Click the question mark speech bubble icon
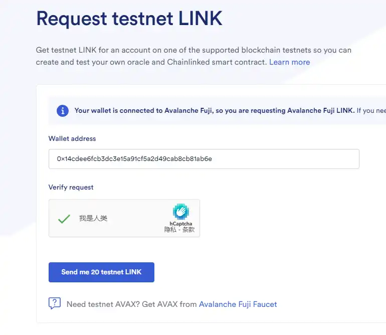This screenshot has width=386, height=335. coord(55,303)
